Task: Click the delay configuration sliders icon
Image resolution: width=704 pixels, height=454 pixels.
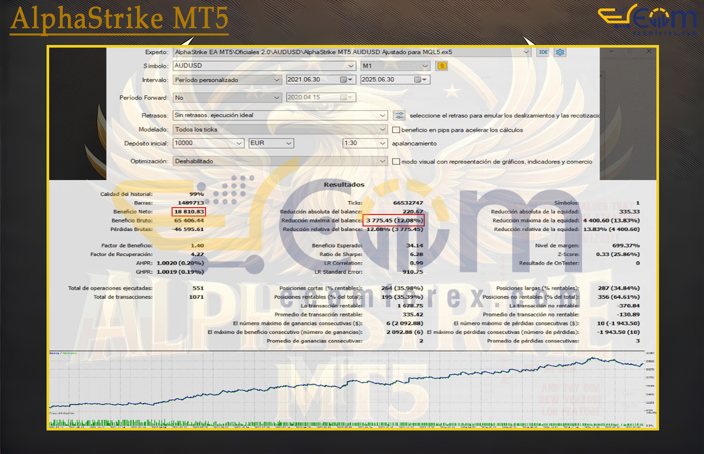Action: click(399, 115)
